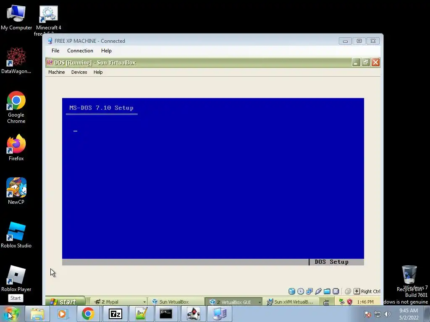Click the virtualization VT-x status icon
The image size is (430, 322).
point(336,291)
